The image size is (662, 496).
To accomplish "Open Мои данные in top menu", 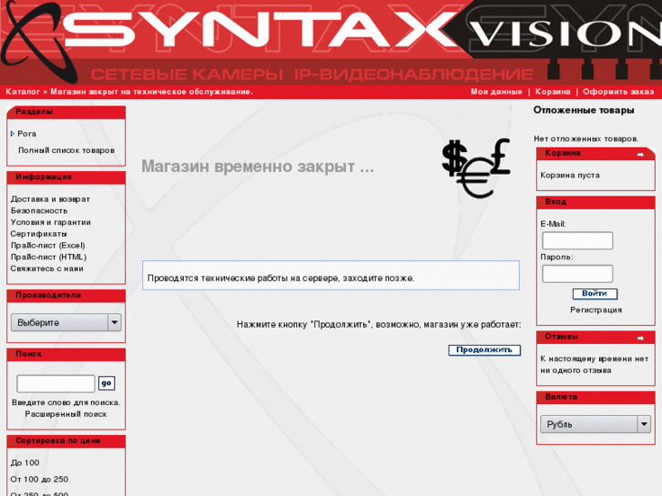I will 496,92.
